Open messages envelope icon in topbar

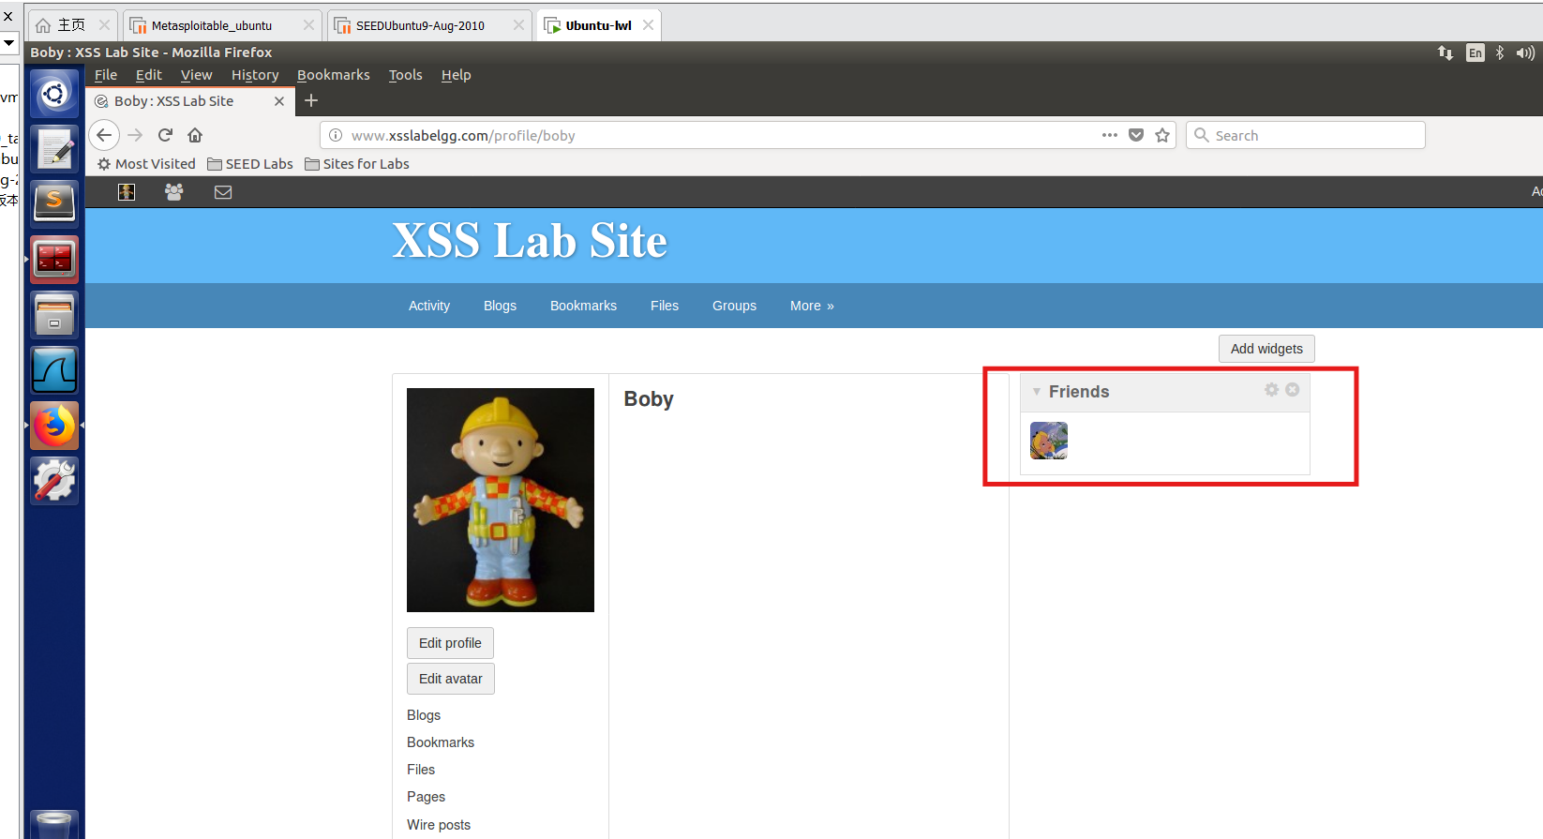pos(223,192)
